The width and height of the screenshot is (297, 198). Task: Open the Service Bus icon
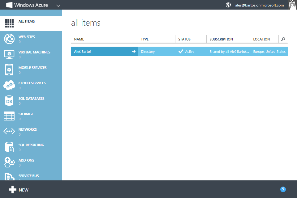click(10, 176)
